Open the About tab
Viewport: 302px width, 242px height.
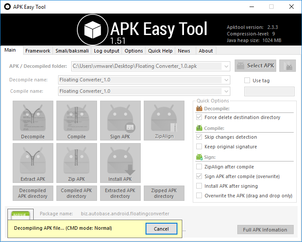[x=206, y=51]
